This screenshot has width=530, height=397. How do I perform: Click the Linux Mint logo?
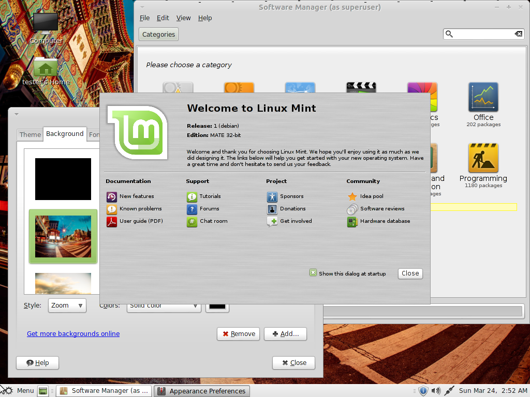(x=137, y=132)
